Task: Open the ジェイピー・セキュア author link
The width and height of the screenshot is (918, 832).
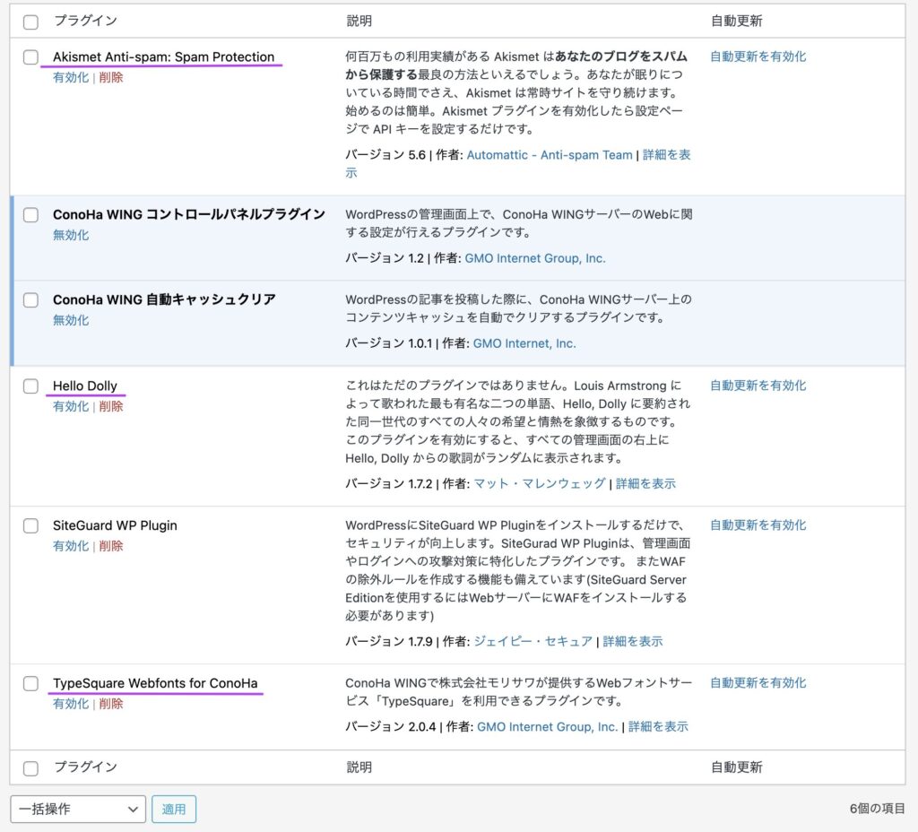Action: pos(533,642)
